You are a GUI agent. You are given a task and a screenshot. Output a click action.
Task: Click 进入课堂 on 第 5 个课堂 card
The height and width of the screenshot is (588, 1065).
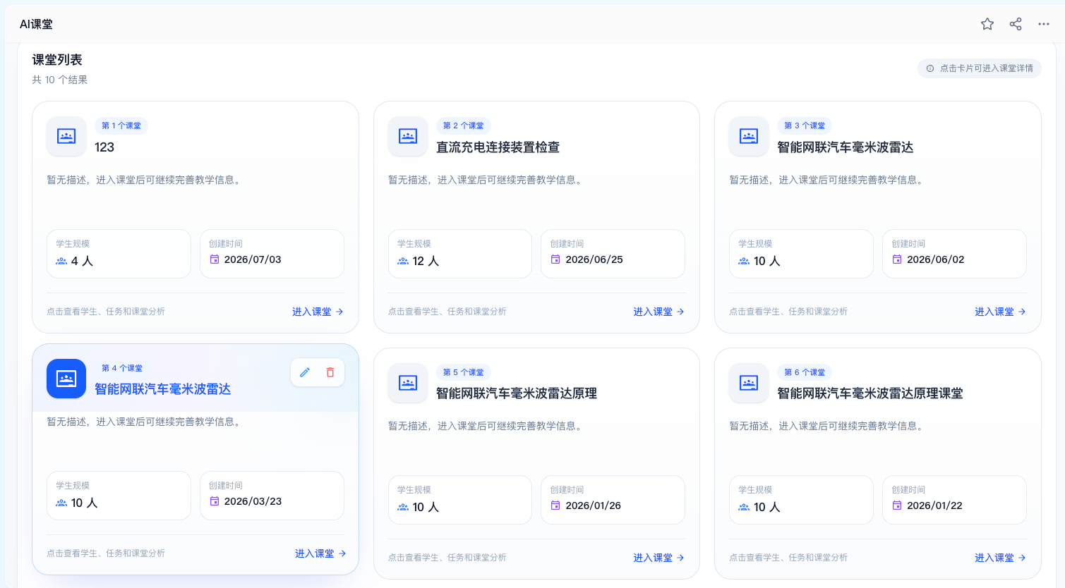[x=658, y=558]
